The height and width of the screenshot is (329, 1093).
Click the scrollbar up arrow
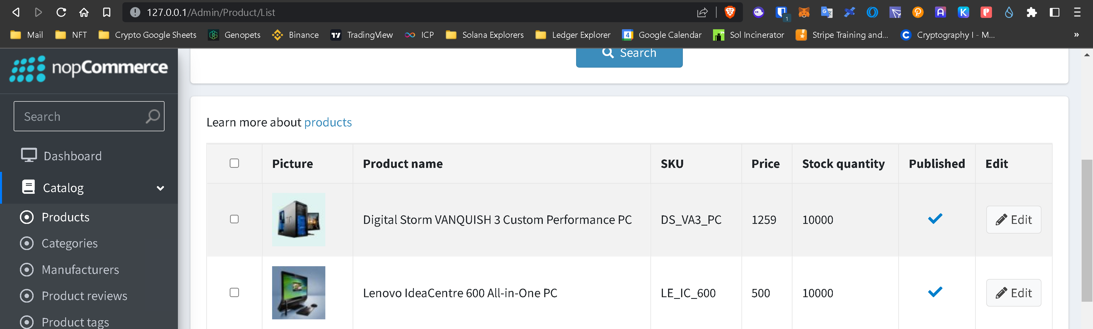click(1087, 55)
